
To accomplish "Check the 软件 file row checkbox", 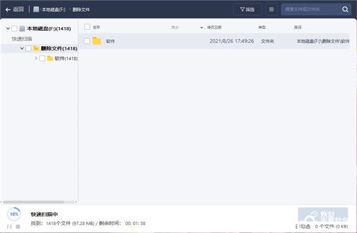I will 87,41.
